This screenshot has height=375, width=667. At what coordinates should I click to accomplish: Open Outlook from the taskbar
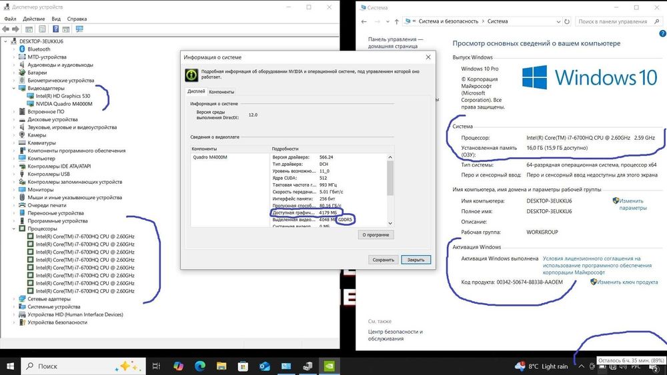[265, 366]
